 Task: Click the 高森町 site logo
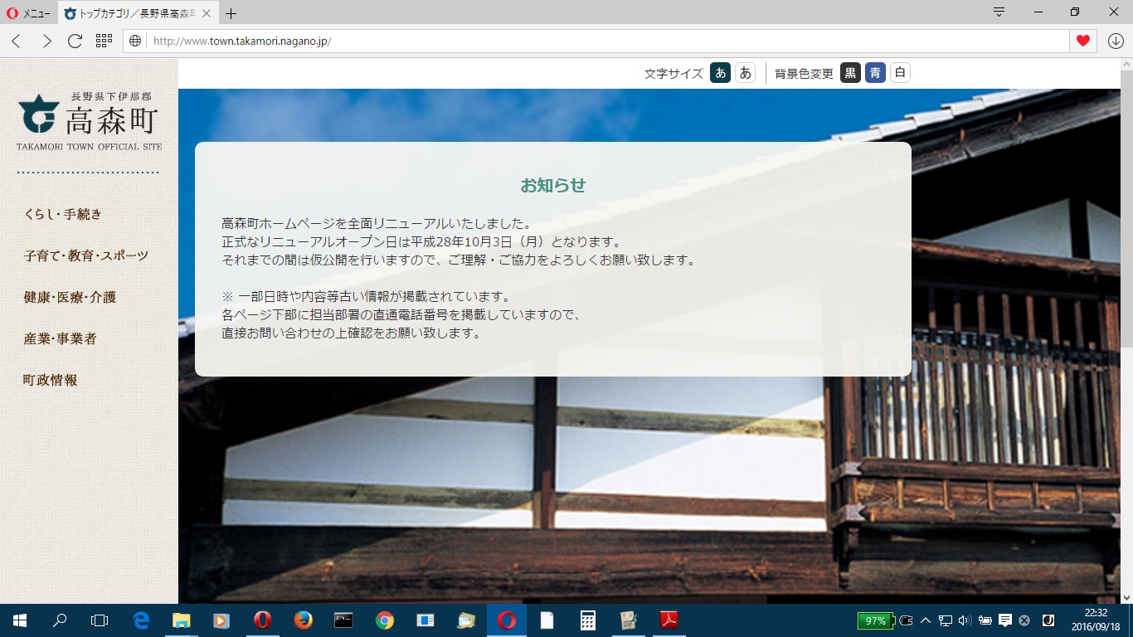pyautogui.click(x=89, y=120)
